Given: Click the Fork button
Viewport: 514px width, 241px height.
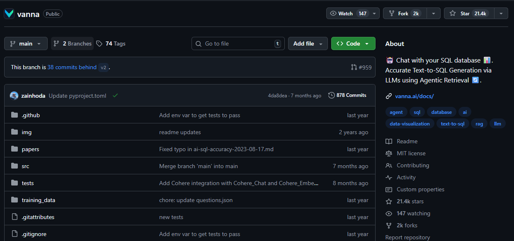Looking at the screenshot, I should (404, 14).
